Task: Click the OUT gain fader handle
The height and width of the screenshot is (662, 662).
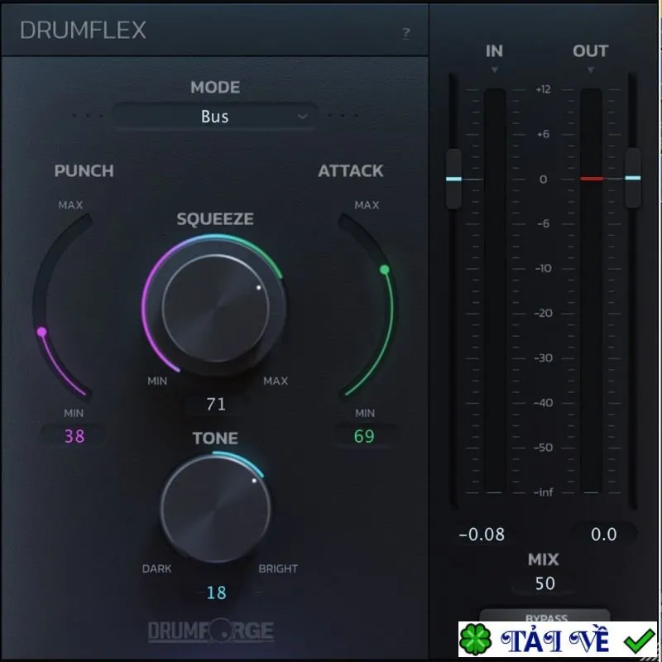Action: [x=632, y=178]
